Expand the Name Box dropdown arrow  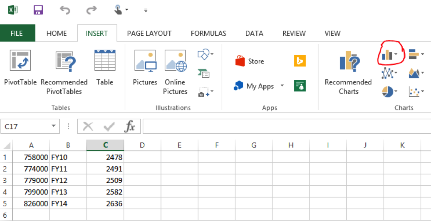[53, 126]
